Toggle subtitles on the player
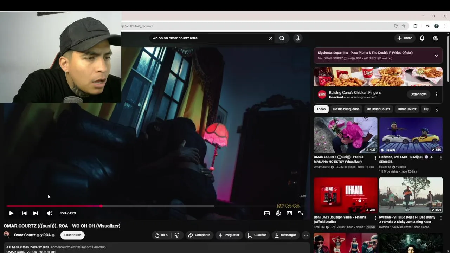This screenshot has height=253, width=450. (267, 213)
